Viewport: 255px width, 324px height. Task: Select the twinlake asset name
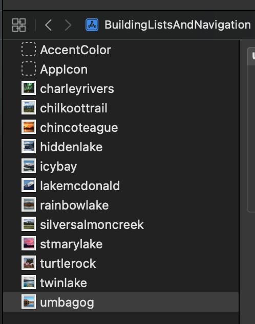click(x=63, y=283)
